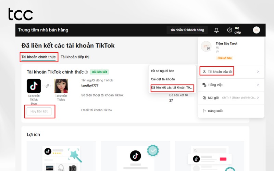The height and width of the screenshot is (171, 274).
Task: Click the tcc logo
Action: (21, 14)
